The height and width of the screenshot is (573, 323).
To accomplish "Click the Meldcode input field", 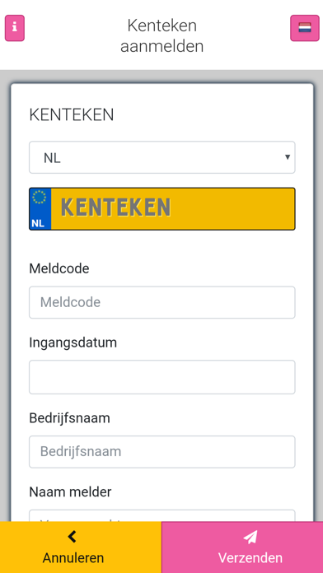I will tap(162, 302).
